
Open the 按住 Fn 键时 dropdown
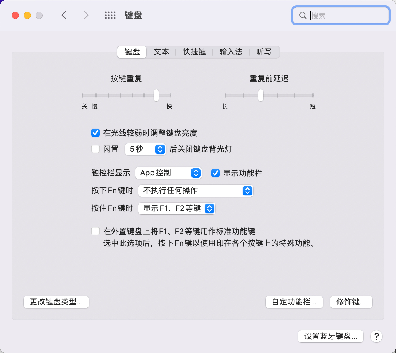[177, 208]
